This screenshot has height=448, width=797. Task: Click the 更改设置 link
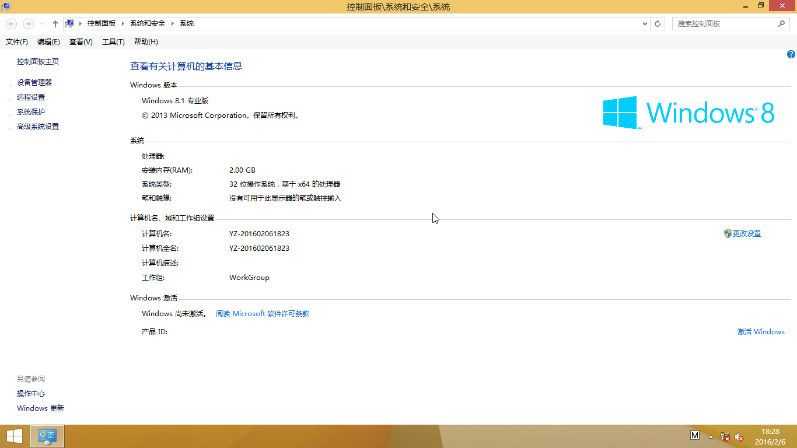746,233
